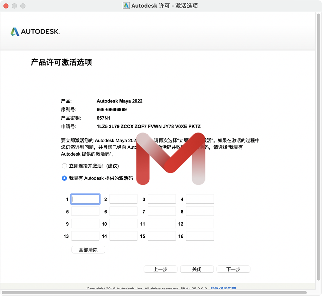
Task: Focus activation code field 5
Action: tap(85, 212)
